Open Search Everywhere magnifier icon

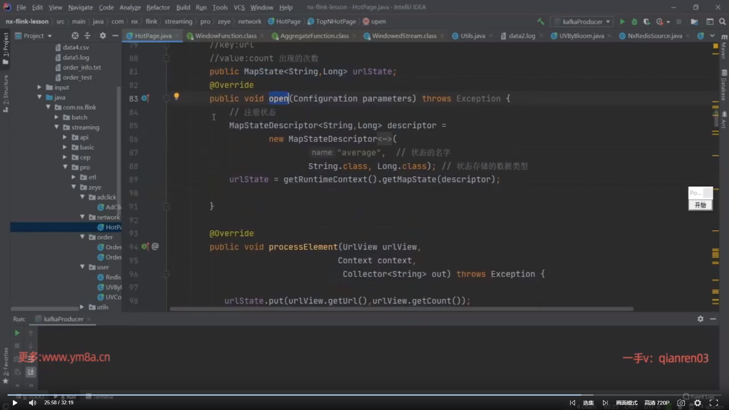point(722,22)
